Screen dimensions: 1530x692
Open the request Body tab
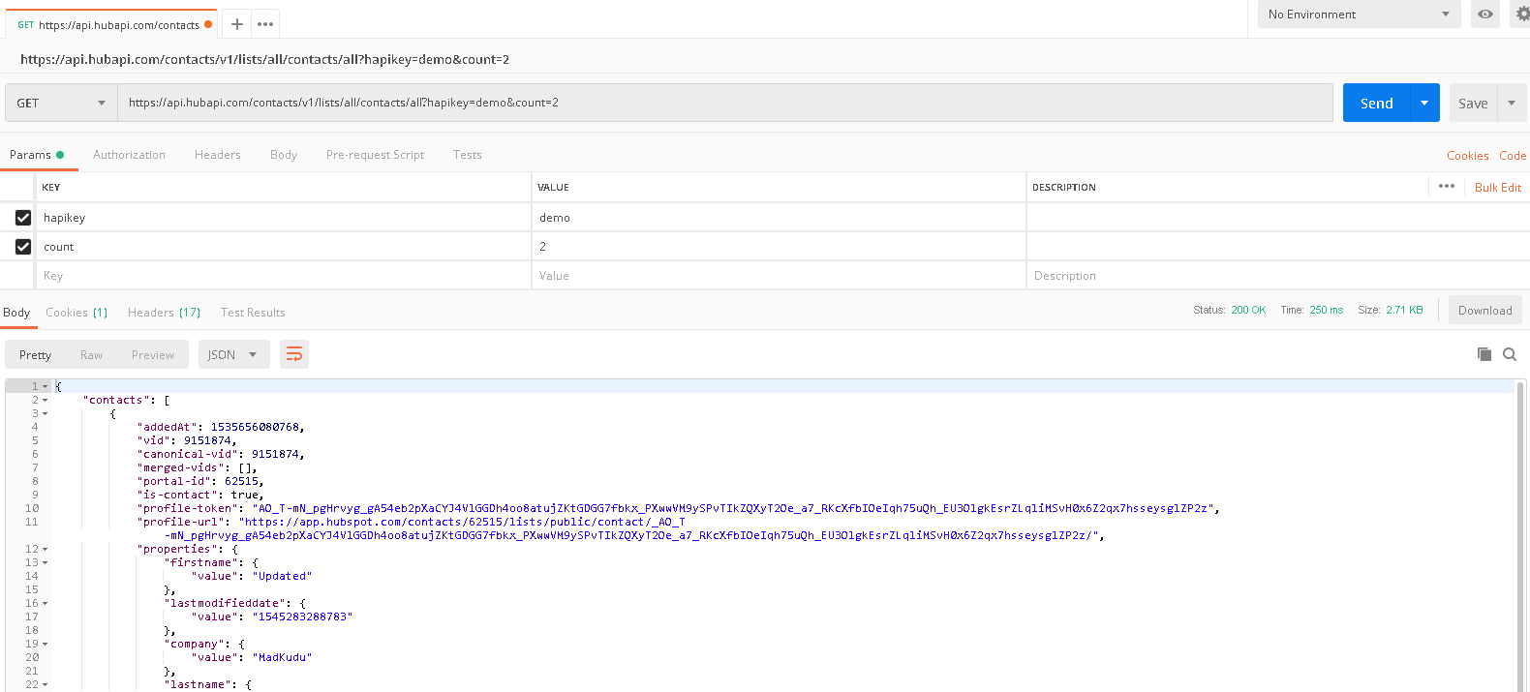(284, 155)
